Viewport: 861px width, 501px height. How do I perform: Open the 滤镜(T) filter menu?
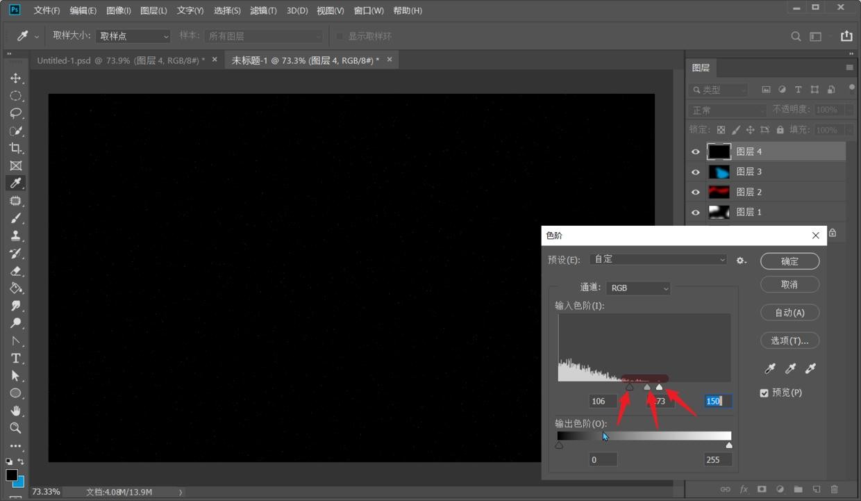[x=263, y=10]
